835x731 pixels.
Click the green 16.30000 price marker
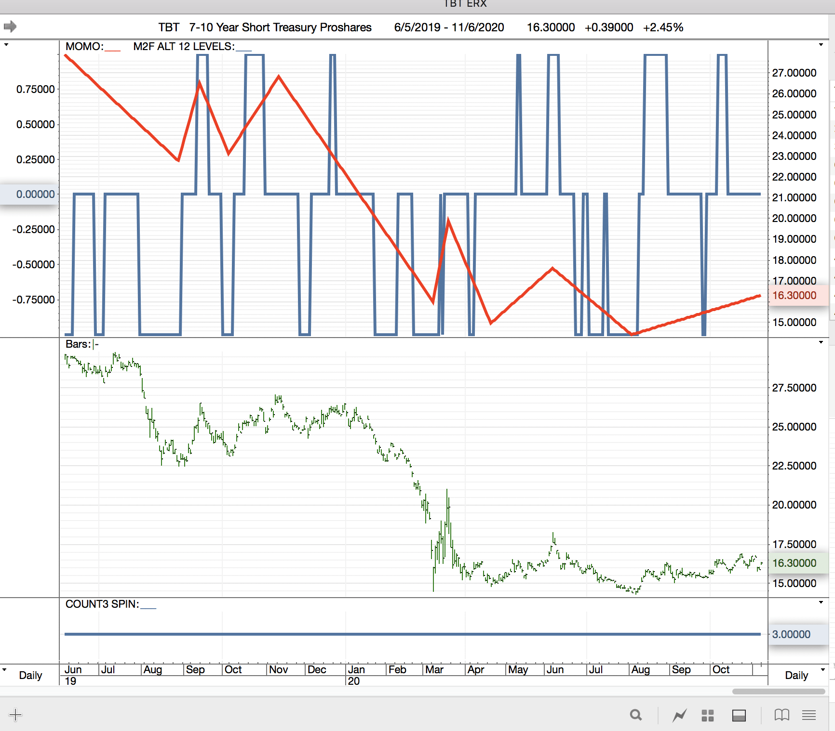point(798,563)
